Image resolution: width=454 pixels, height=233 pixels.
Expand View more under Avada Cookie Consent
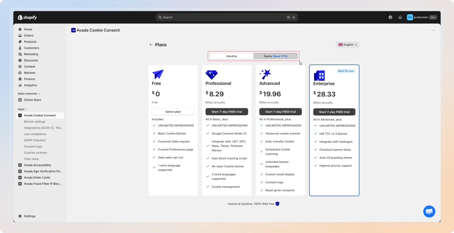pos(31,159)
